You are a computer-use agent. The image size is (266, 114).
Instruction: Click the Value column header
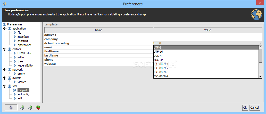208,30
